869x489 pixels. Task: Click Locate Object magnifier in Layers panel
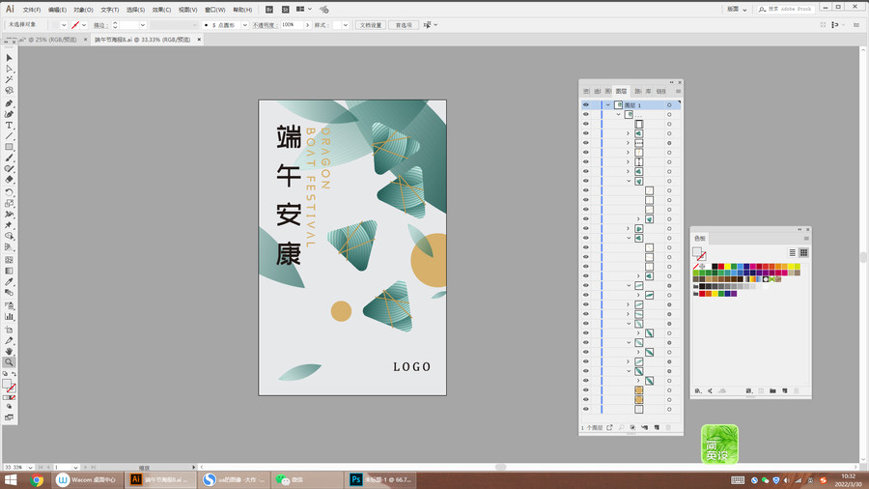pyautogui.click(x=621, y=427)
